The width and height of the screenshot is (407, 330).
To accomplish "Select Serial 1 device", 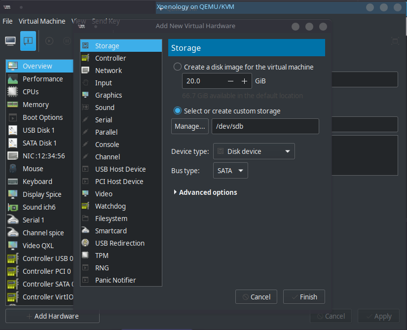I will 39,220.
